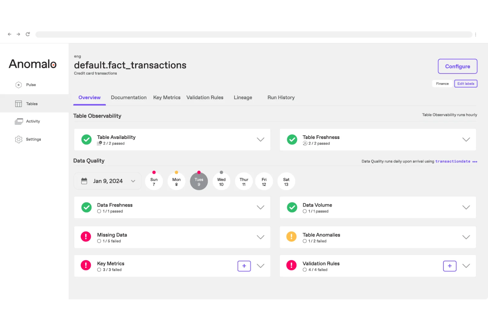Open Settings via the gear icon
Viewport: 488px width, 325px height.
point(18,139)
